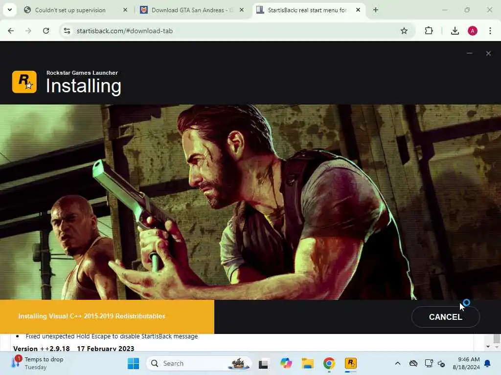501x375 pixels.
Task: Show hidden system tray icons
Action: (x=397, y=363)
